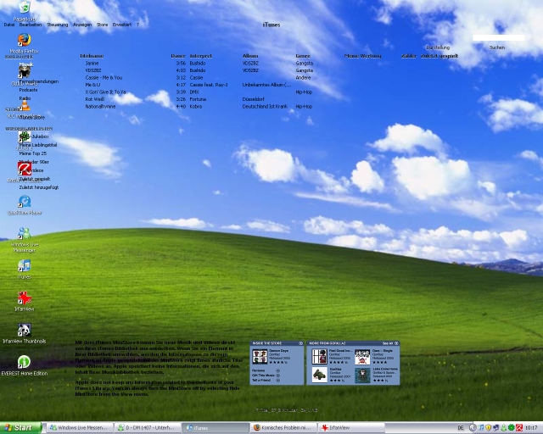The width and height of the screenshot is (543, 434).
Task: Click the Reviews link in MiniStore
Action: click(x=259, y=370)
